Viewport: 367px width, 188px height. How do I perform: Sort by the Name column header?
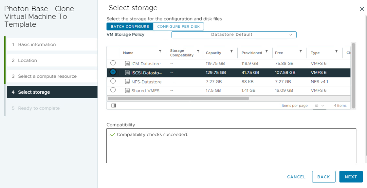128,53
